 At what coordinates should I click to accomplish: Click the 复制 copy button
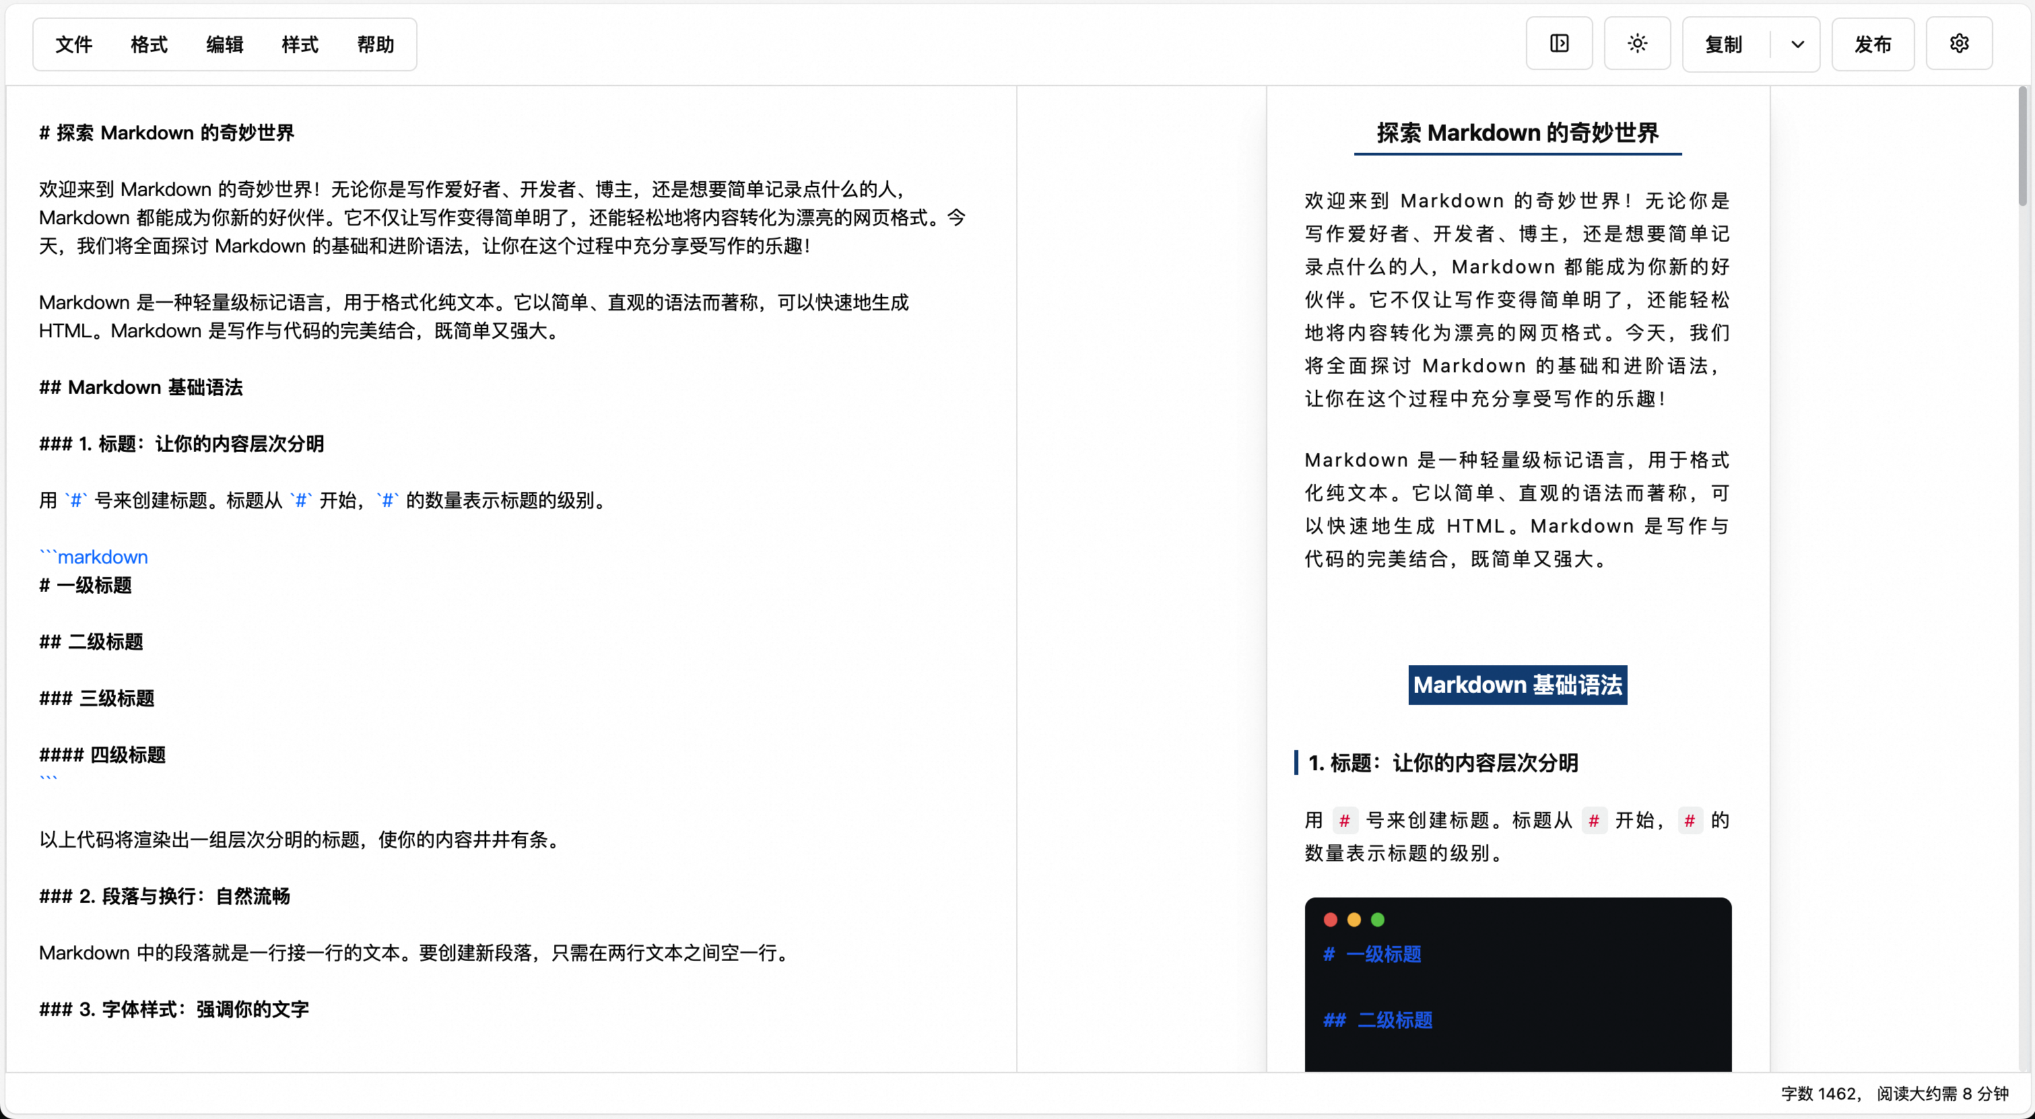pos(1724,44)
